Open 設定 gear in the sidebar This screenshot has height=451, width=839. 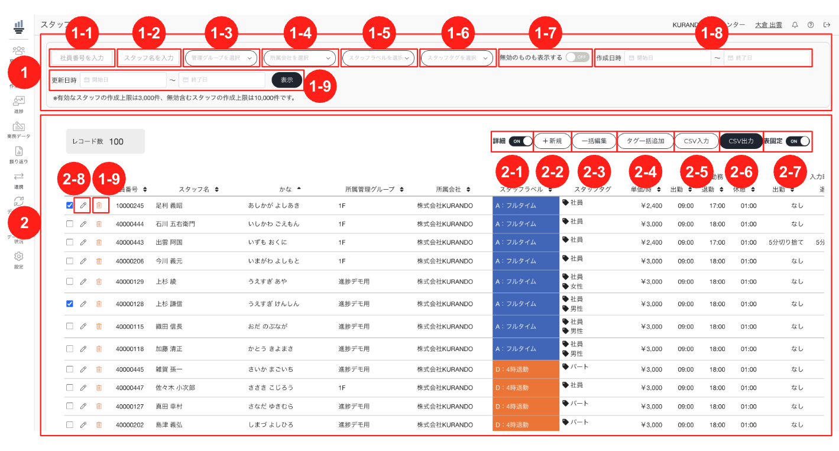click(x=18, y=260)
